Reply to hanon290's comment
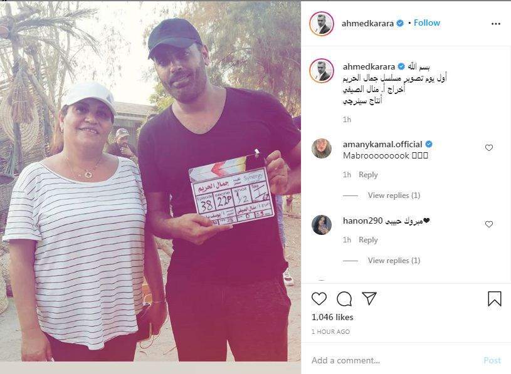Image resolution: width=511 pixels, height=374 pixels. point(368,240)
